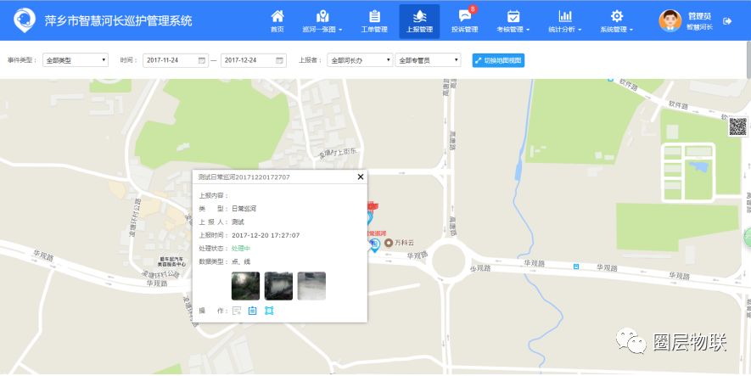Open calendar picker for end date

(279, 60)
